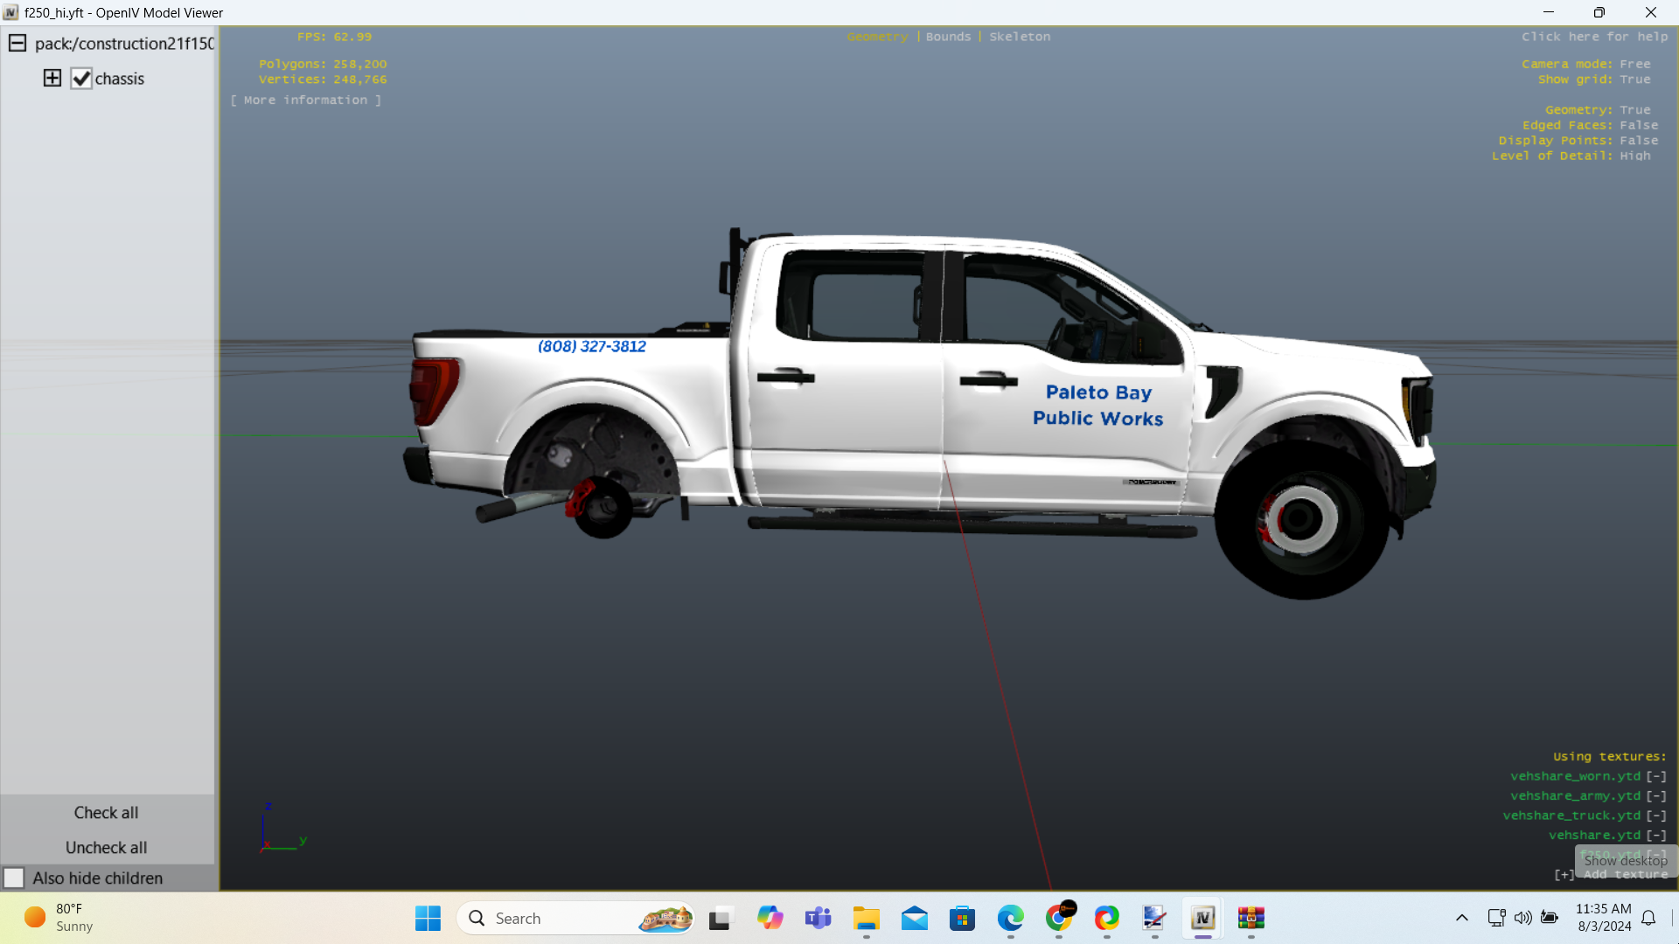Screen dimensions: 1679x944
Task: Open the WinRAR taskbar icon
Action: click(x=1251, y=918)
